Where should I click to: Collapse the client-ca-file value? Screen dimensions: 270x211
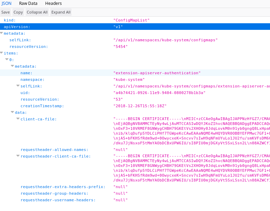18,119
